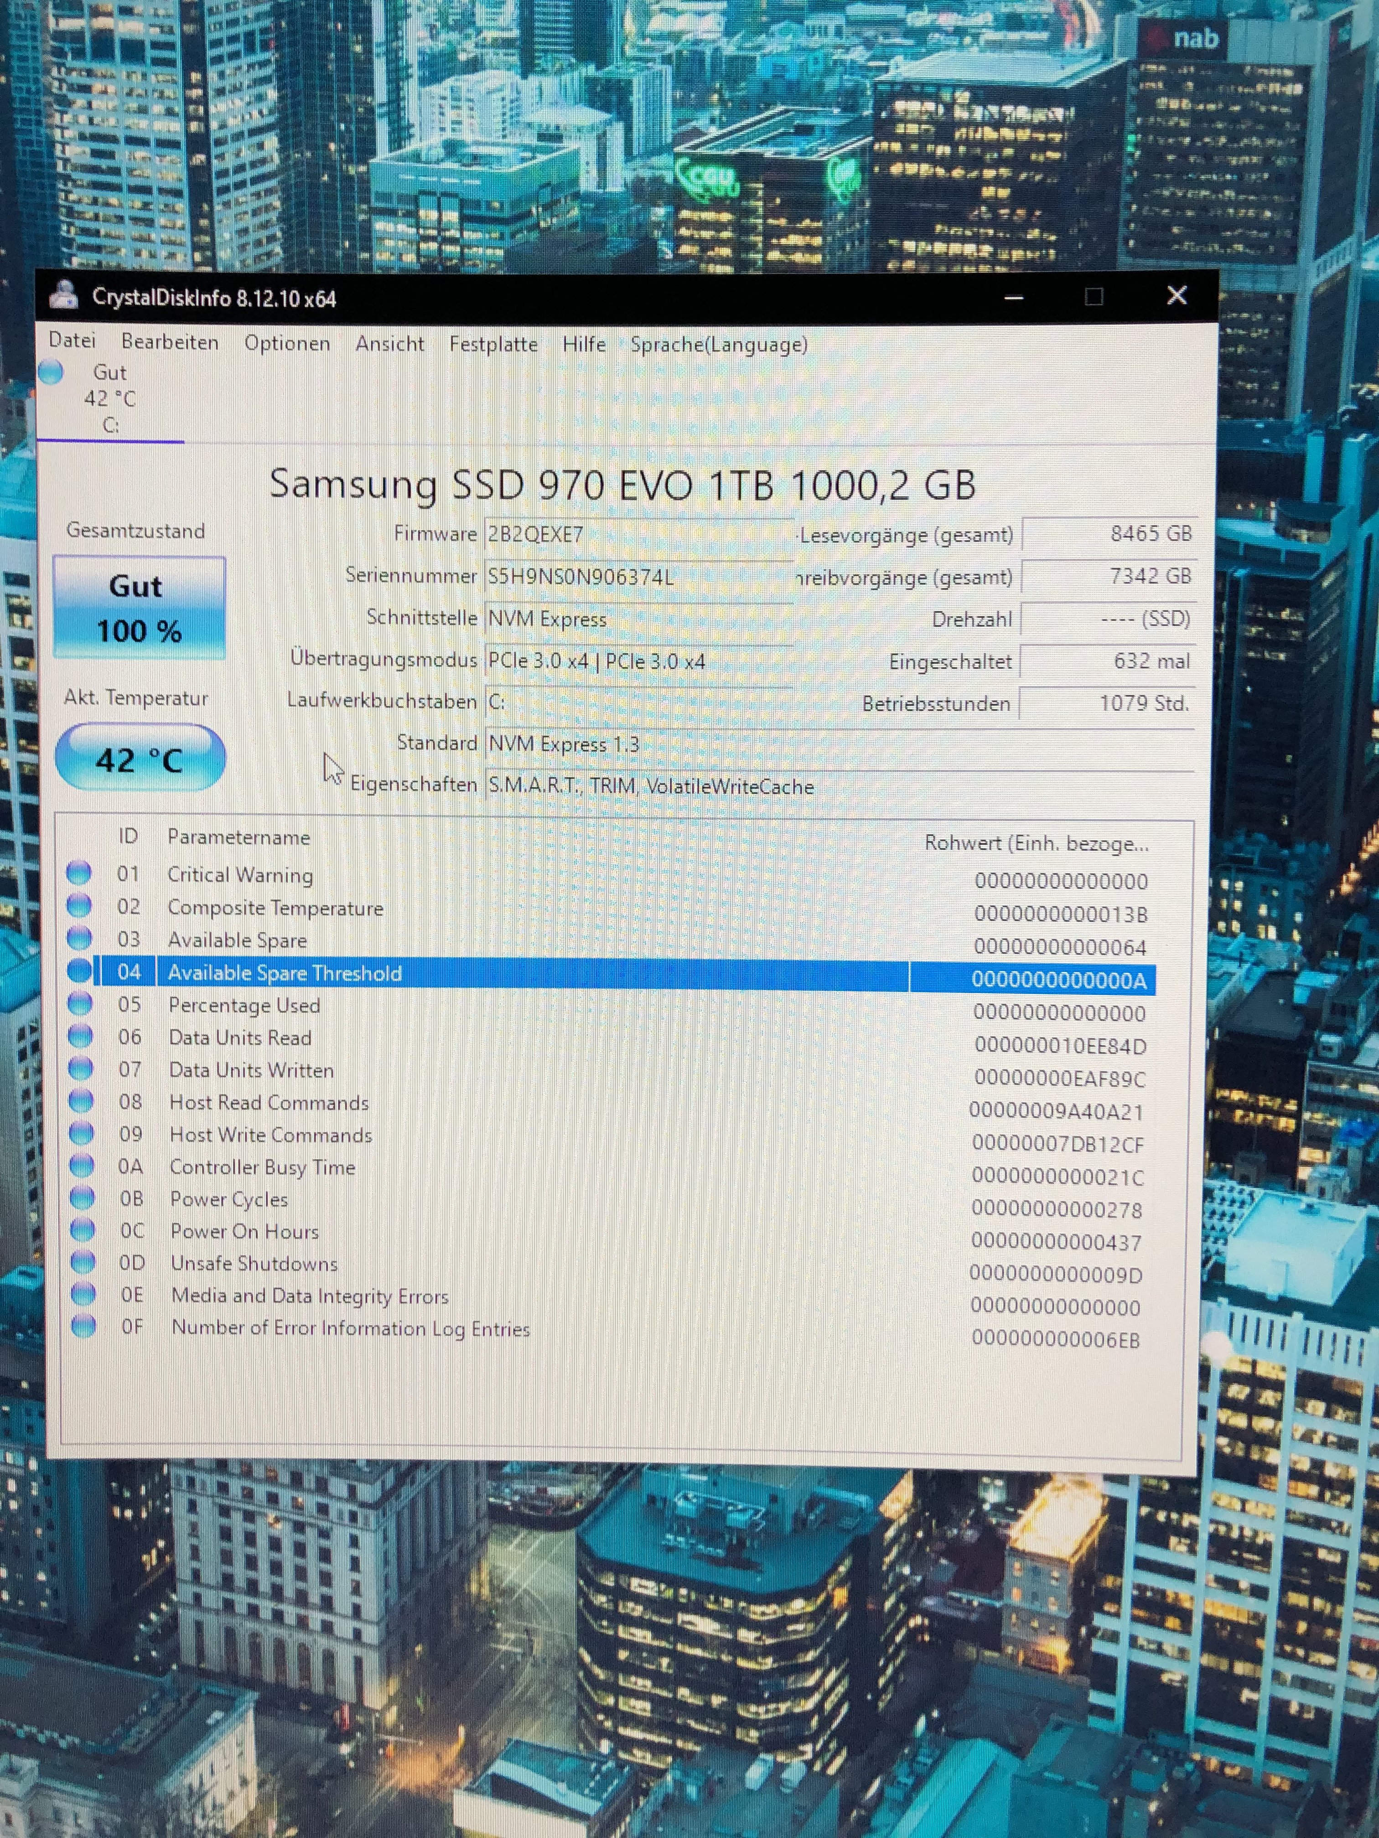This screenshot has height=1838, width=1379.
Task: Click the Gut 100 % health status button
Action: click(x=139, y=608)
